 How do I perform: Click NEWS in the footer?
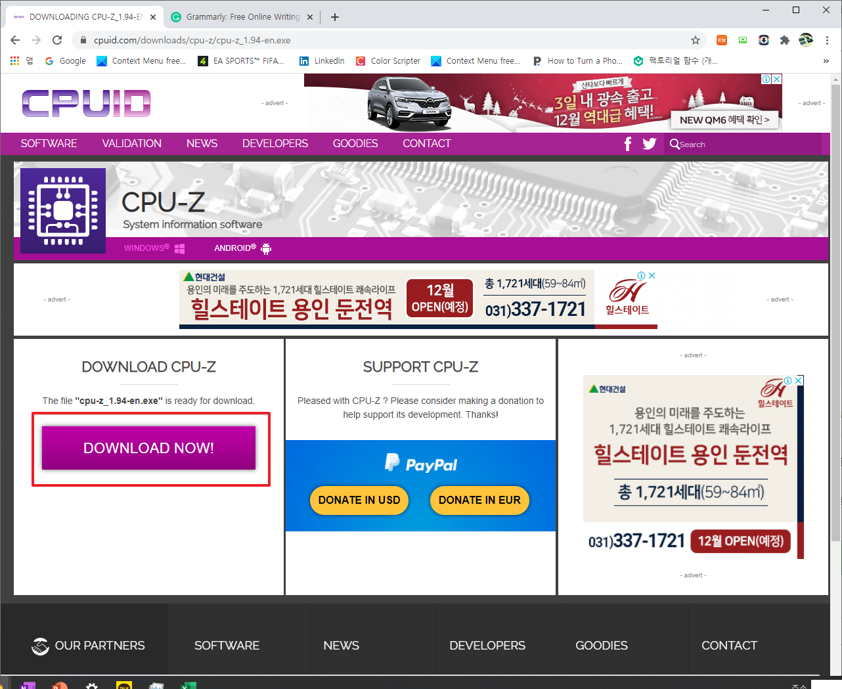point(341,646)
